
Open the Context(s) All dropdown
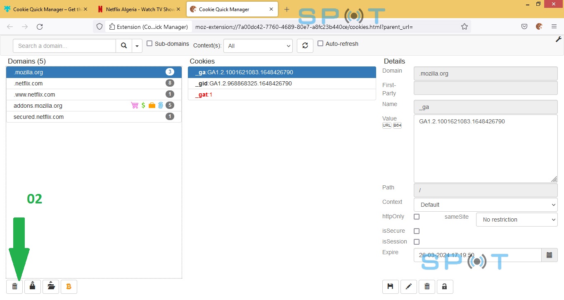(258, 46)
